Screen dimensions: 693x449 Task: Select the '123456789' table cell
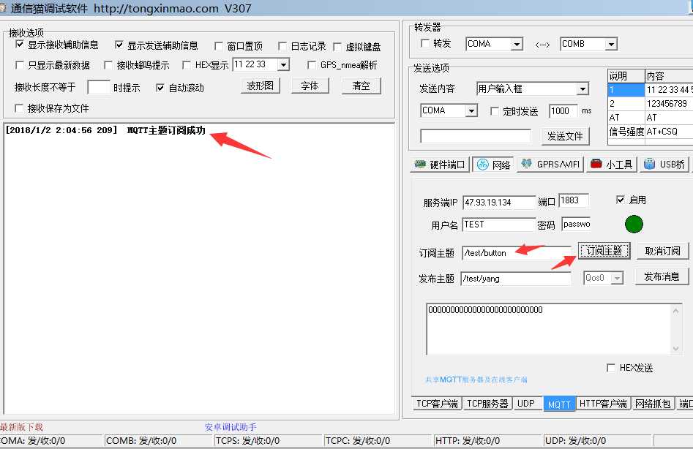coord(669,104)
